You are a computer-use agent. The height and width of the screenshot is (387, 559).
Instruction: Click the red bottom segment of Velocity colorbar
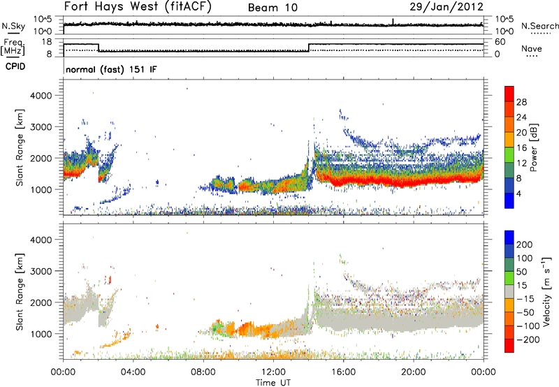(x=509, y=346)
